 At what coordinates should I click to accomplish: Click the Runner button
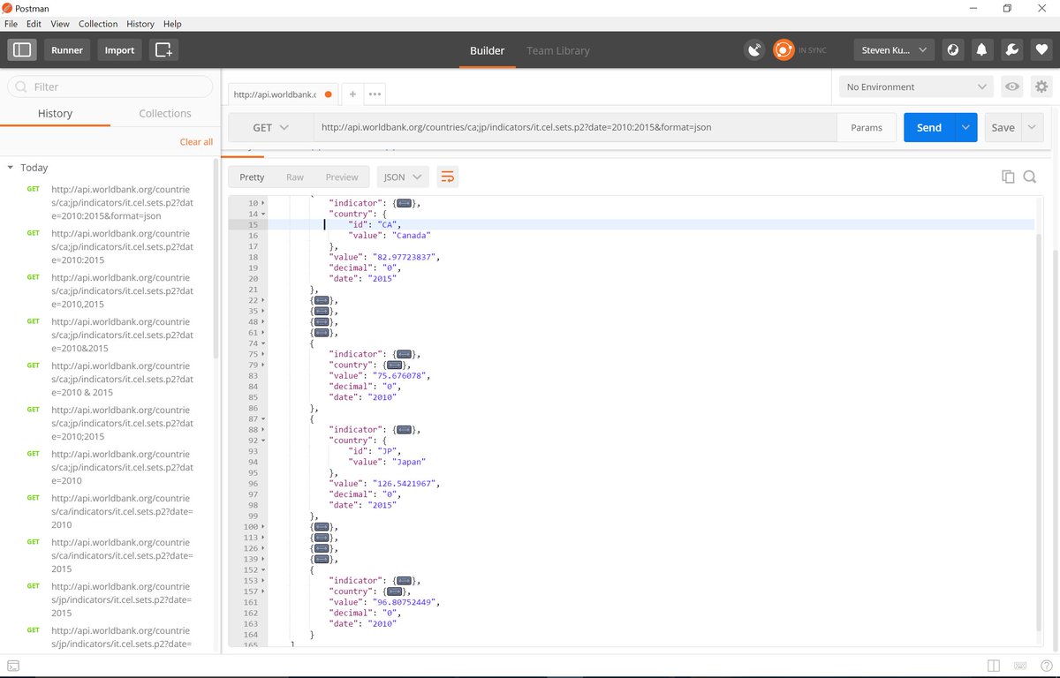(67, 50)
